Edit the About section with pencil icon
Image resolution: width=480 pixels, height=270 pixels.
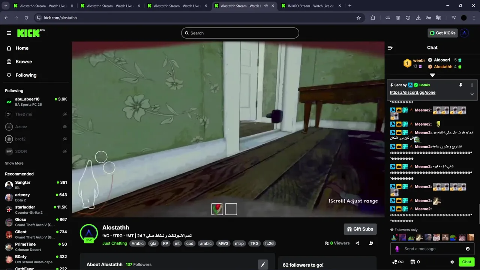(x=263, y=264)
